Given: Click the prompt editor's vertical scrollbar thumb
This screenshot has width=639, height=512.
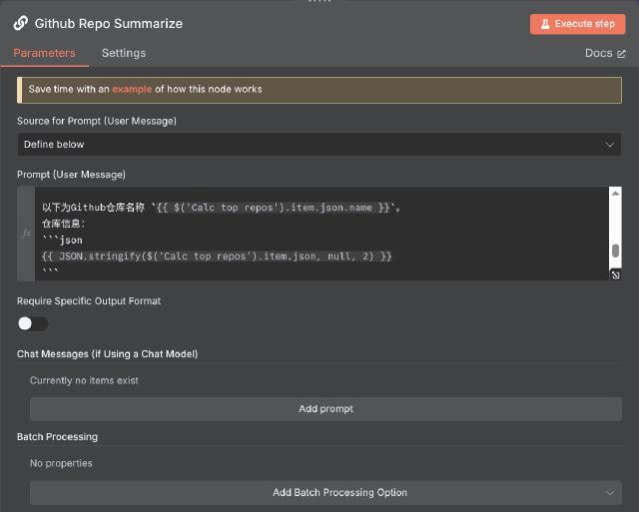Looking at the screenshot, I should [615, 251].
